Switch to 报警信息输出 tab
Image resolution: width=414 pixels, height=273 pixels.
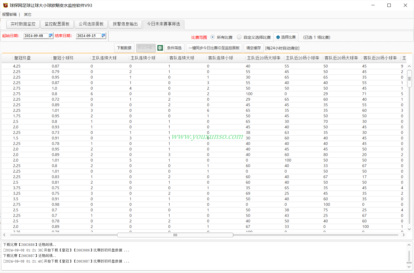coord(125,24)
